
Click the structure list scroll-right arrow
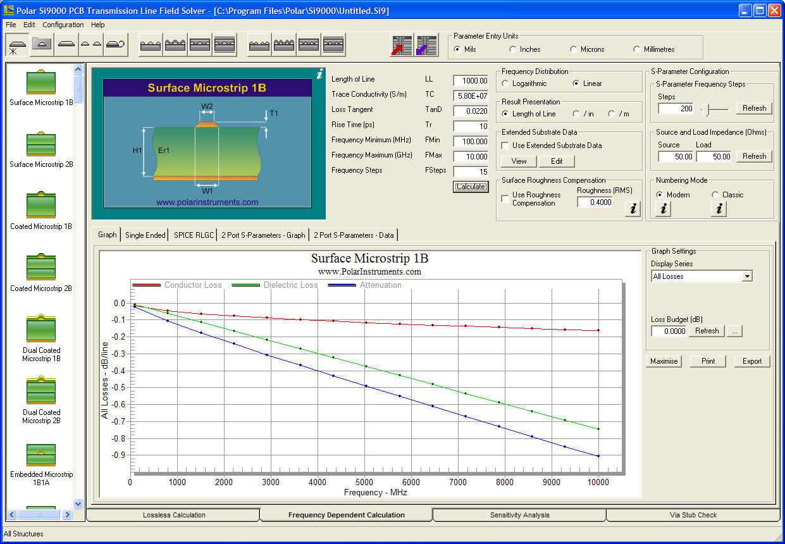(68, 515)
